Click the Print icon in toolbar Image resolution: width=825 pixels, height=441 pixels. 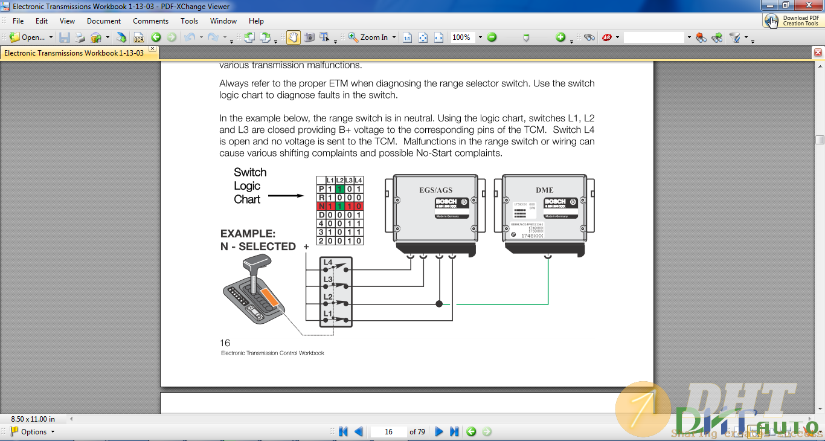click(80, 37)
